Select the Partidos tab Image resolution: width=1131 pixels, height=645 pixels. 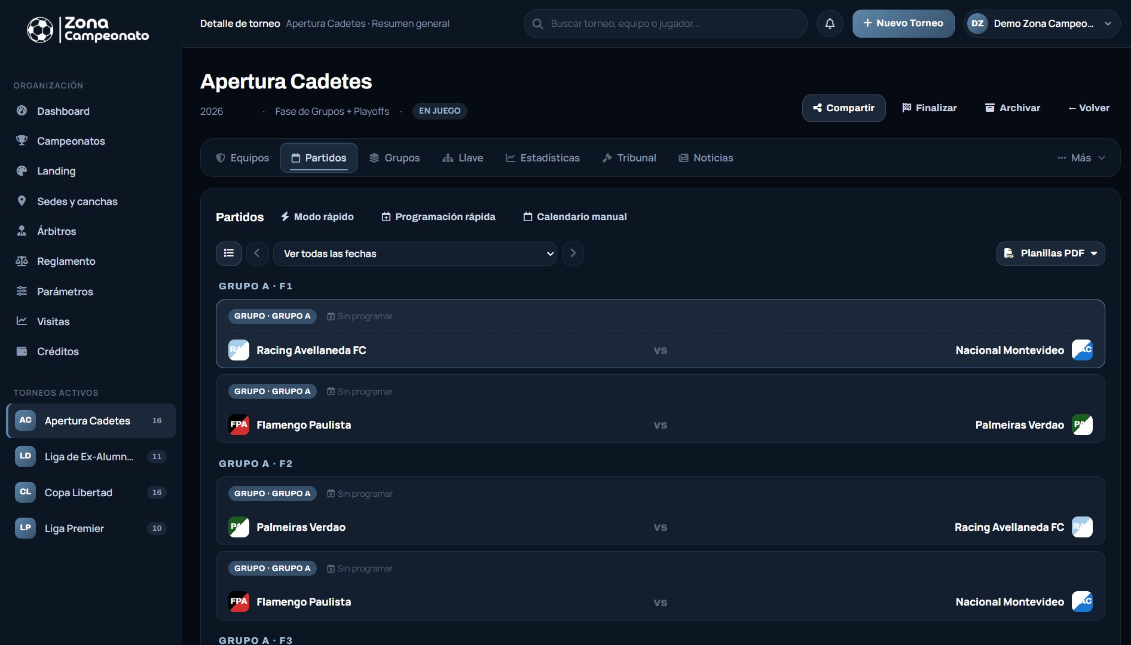319,158
